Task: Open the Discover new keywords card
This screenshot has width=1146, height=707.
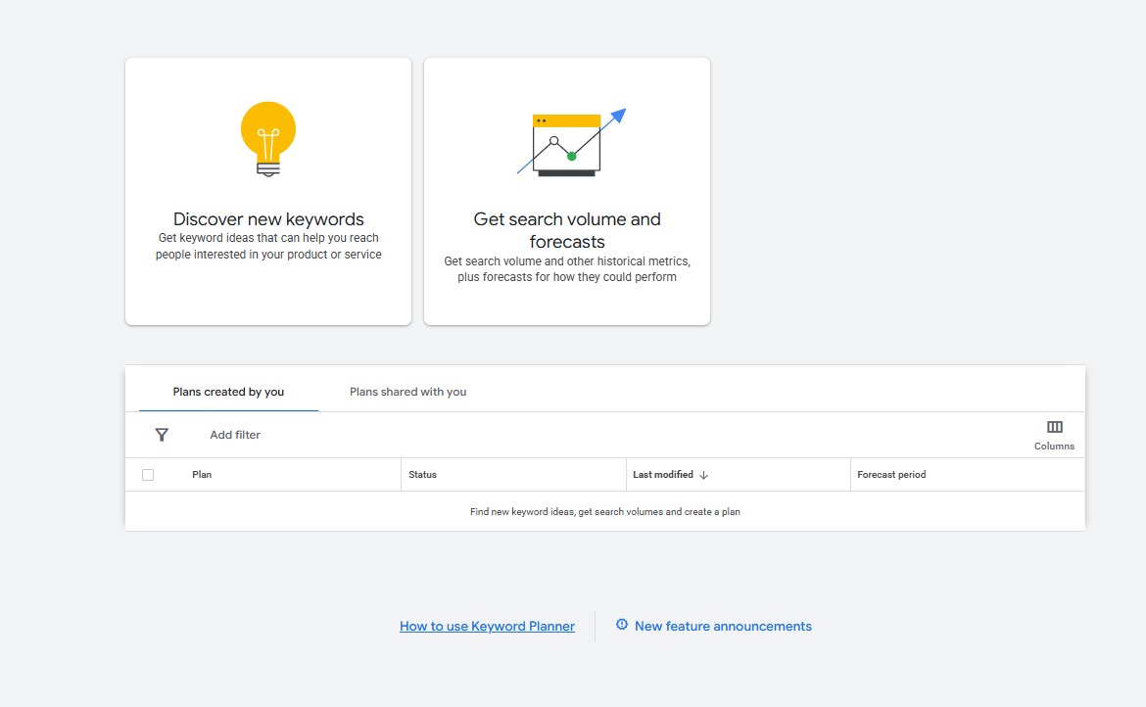Action: pos(268,191)
